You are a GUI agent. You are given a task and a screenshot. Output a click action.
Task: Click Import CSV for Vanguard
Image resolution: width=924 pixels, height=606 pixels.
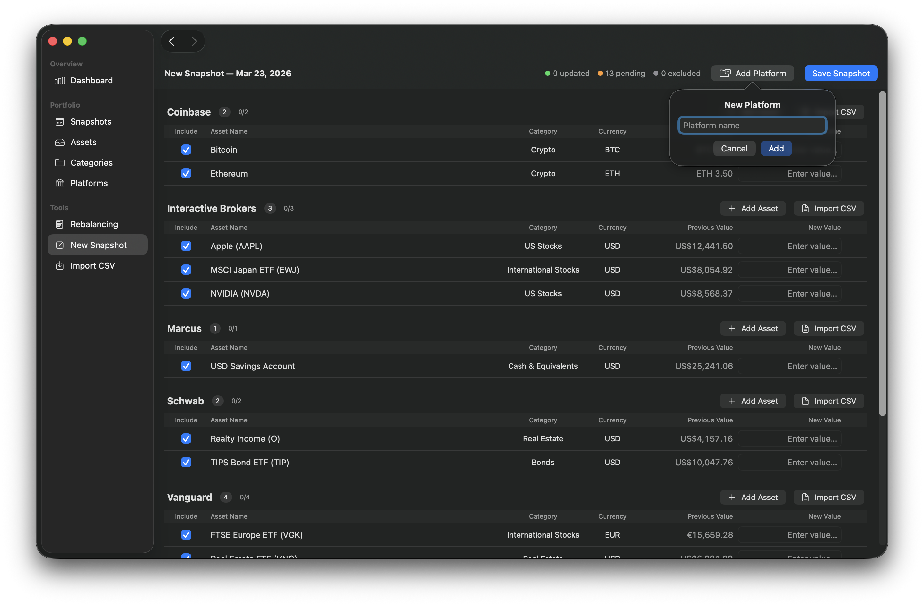829,497
